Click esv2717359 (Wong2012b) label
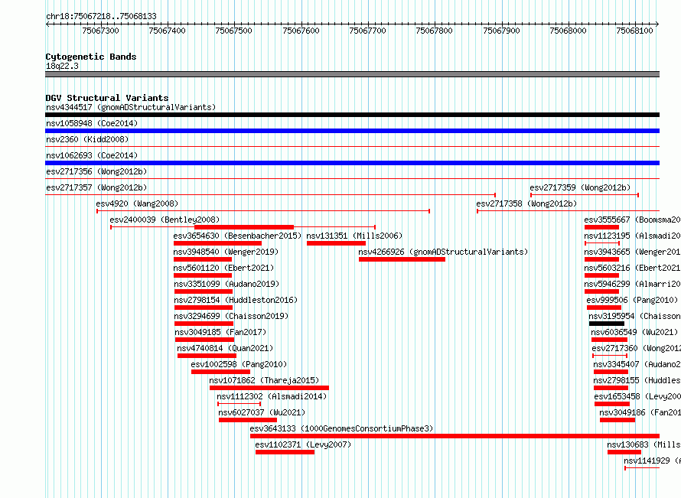The image size is (681, 498). pyautogui.click(x=580, y=187)
